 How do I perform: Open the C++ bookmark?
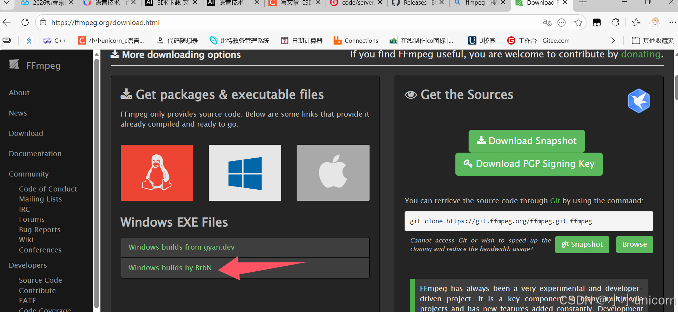(x=55, y=41)
